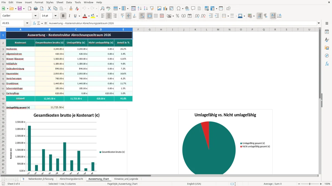332x186 pixels.
Task: Toggle Center Horizontally alignment
Action: (x=109, y=16)
